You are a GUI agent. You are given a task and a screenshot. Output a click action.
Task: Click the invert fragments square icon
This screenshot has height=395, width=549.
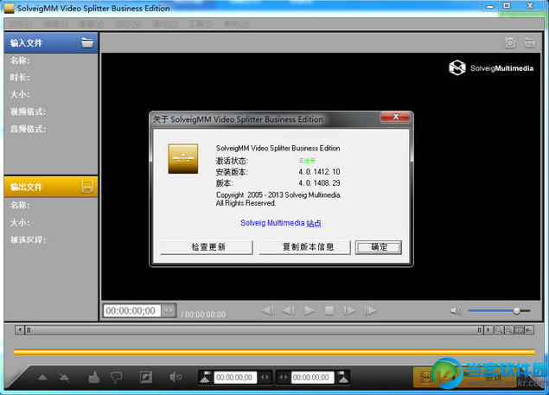point(145,377)
